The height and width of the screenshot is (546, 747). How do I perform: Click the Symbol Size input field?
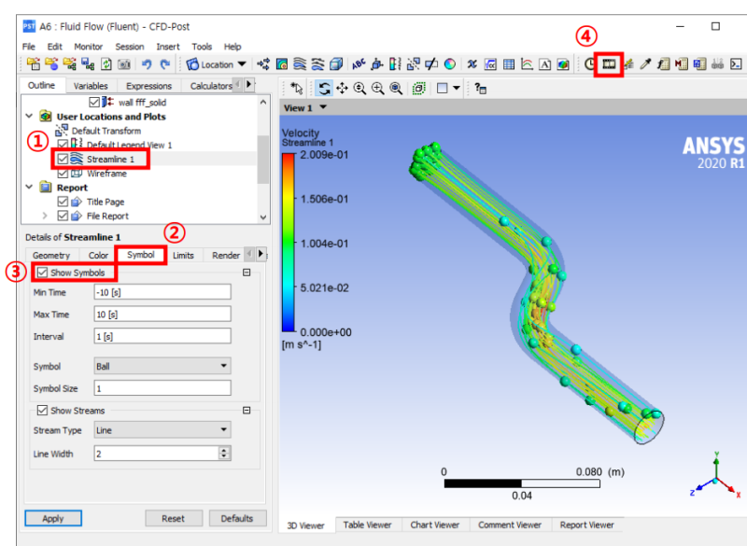click(162, 388)
